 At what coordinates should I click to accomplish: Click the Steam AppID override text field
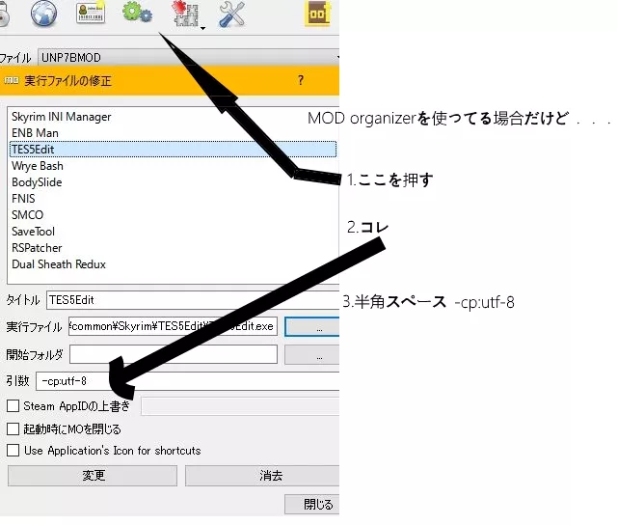coord(240,406)
